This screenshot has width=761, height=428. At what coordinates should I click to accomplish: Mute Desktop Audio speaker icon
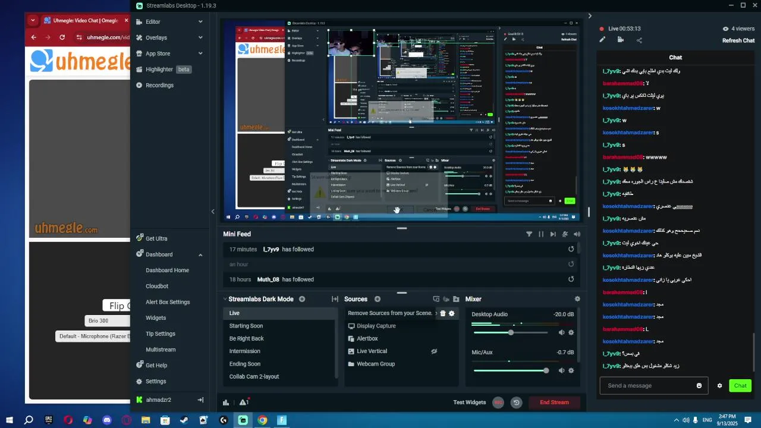(561, 332)
